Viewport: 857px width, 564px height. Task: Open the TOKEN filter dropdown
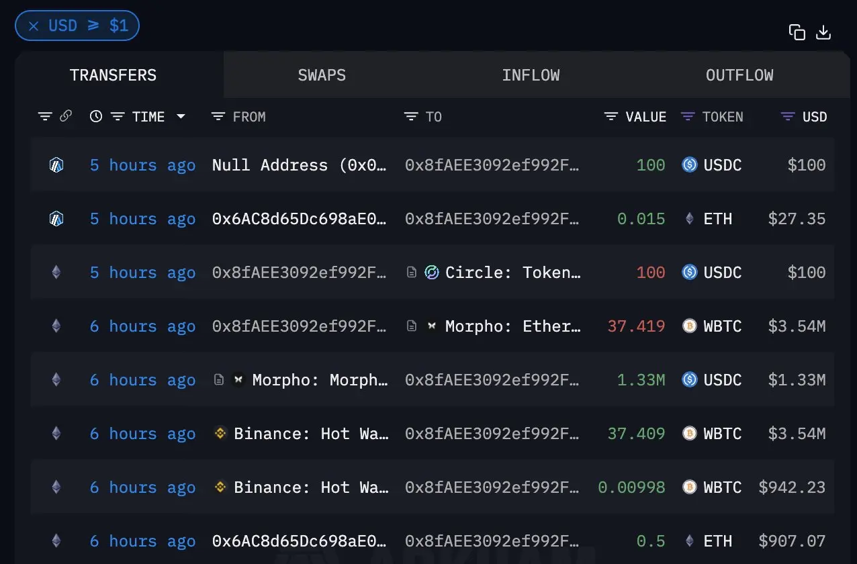687,117
